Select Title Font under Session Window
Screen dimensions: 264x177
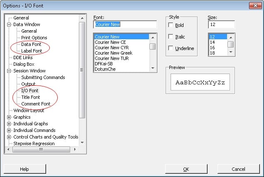coord(31,97)
